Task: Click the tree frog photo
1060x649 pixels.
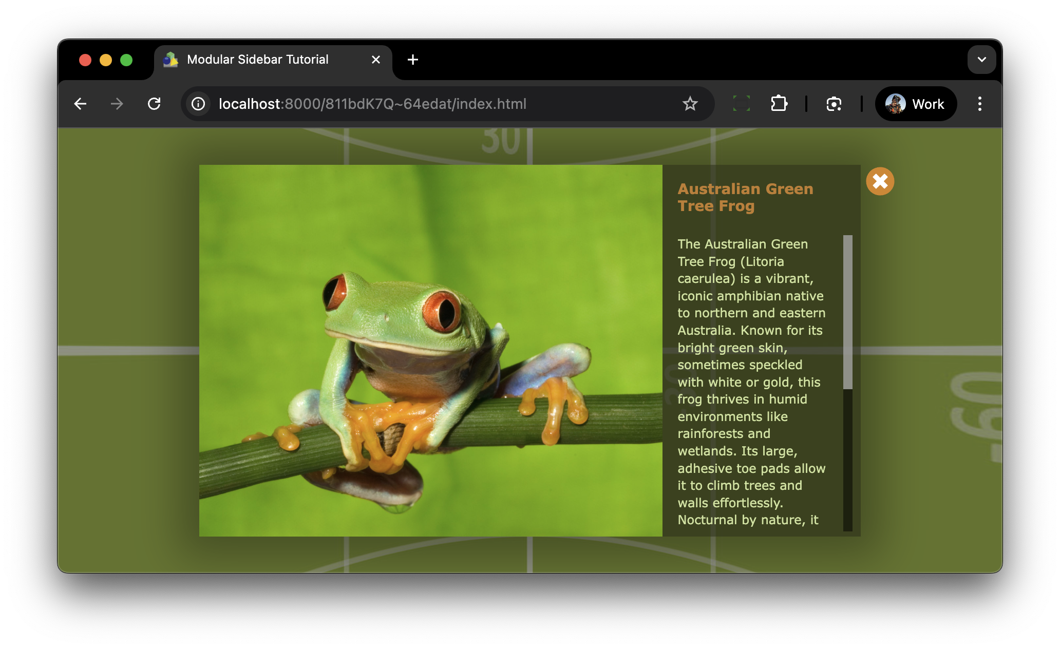Action: click(x=430, y=350)
